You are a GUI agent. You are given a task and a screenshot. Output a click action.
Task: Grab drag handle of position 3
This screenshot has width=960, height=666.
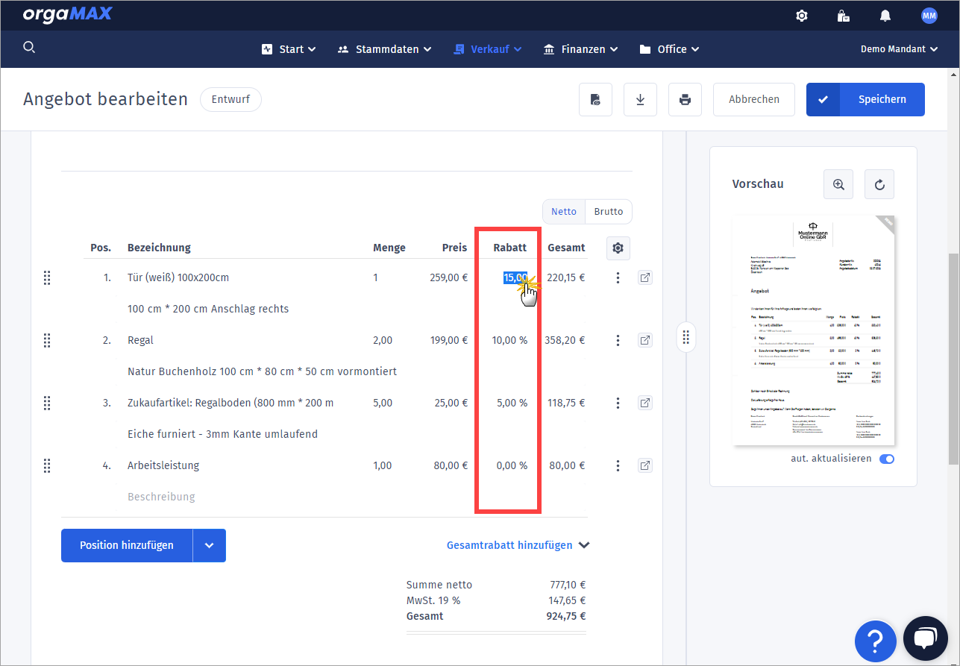47,403
